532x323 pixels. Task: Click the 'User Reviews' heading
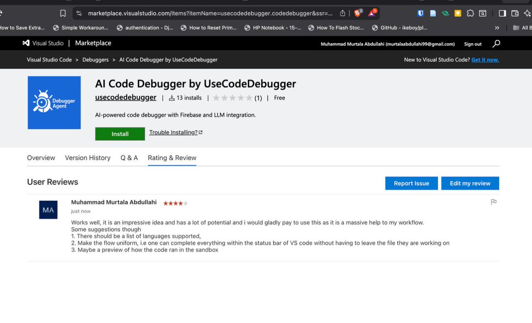coord(53,182)
